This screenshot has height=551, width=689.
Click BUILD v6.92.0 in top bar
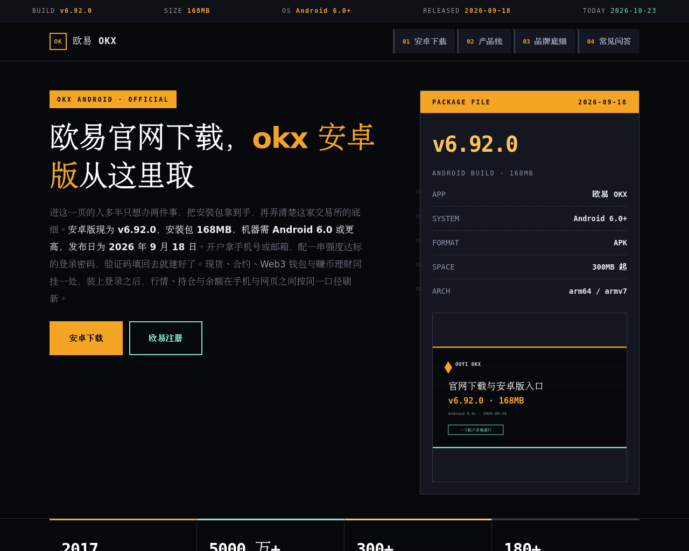tap(62, 11)
